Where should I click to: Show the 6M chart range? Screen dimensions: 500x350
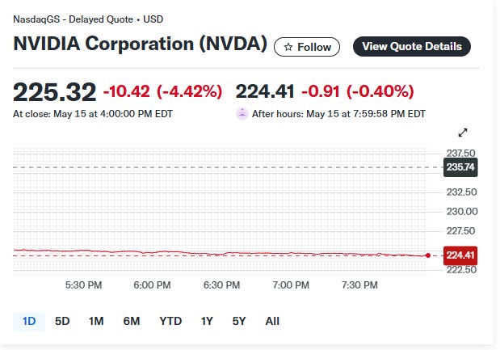pos(132,321)
